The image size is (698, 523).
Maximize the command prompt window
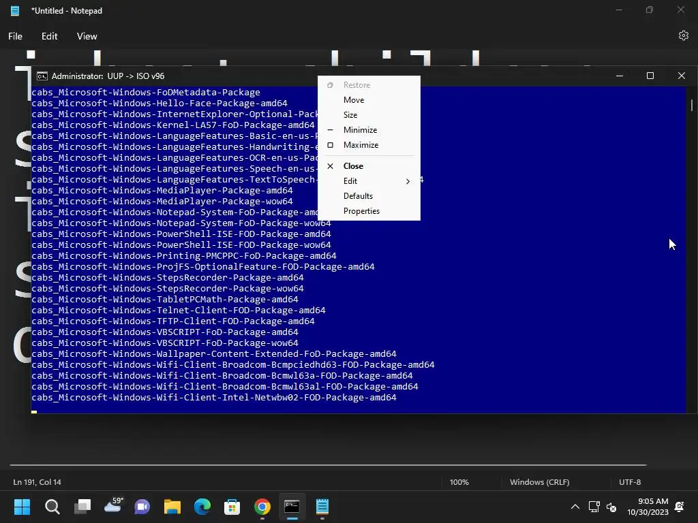[650, 76]
